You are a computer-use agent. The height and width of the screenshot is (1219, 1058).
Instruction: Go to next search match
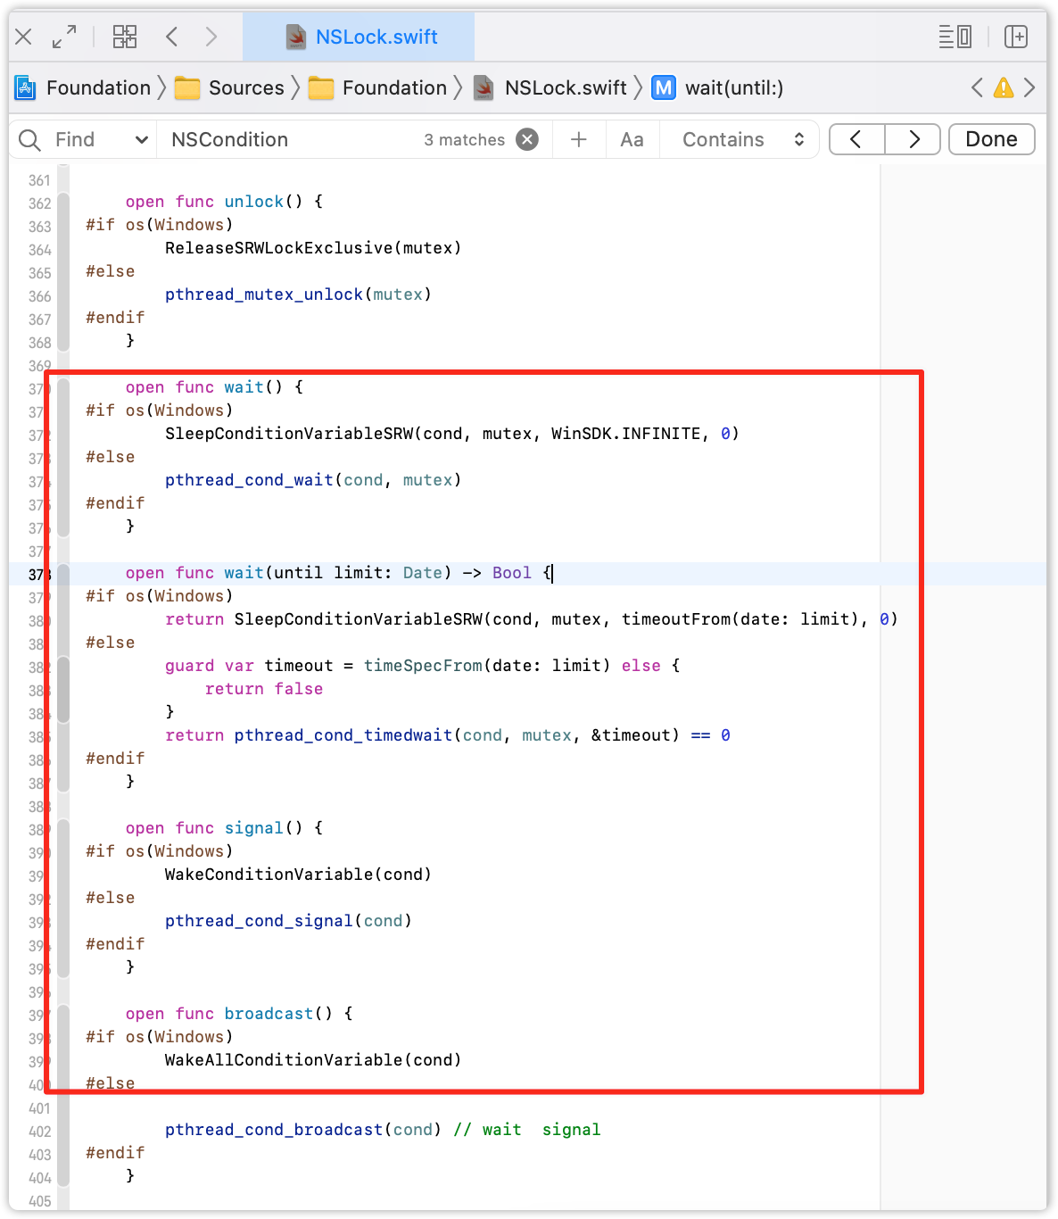(913, 139)
